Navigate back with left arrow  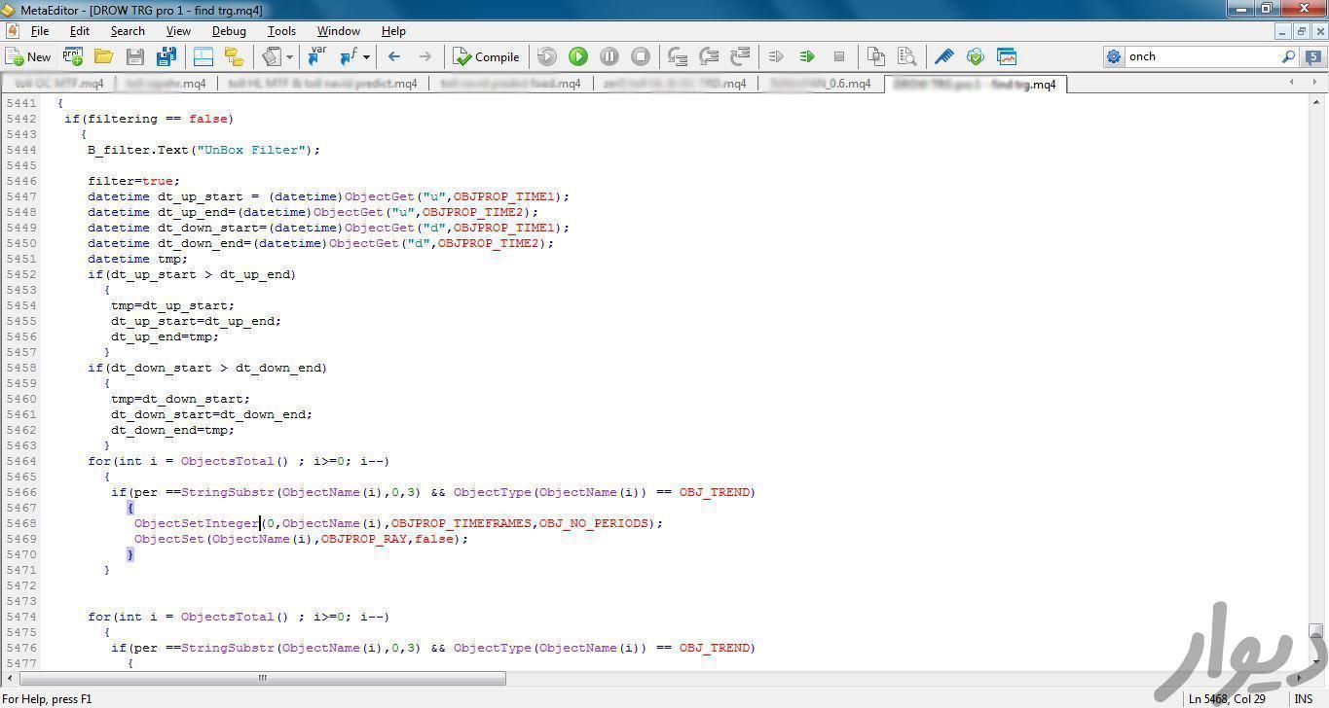click(x=394, y=56)
